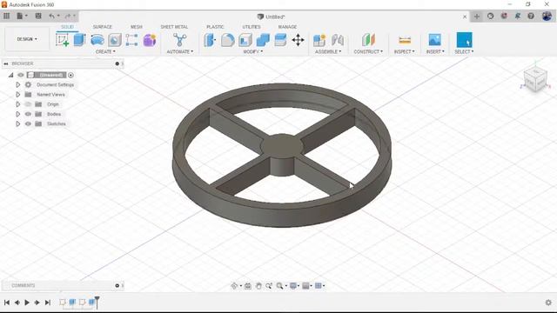This screenshot has height=313, width=557.
Task: Click the Orbit navigation icon
Action: click(x=234, y=286)
